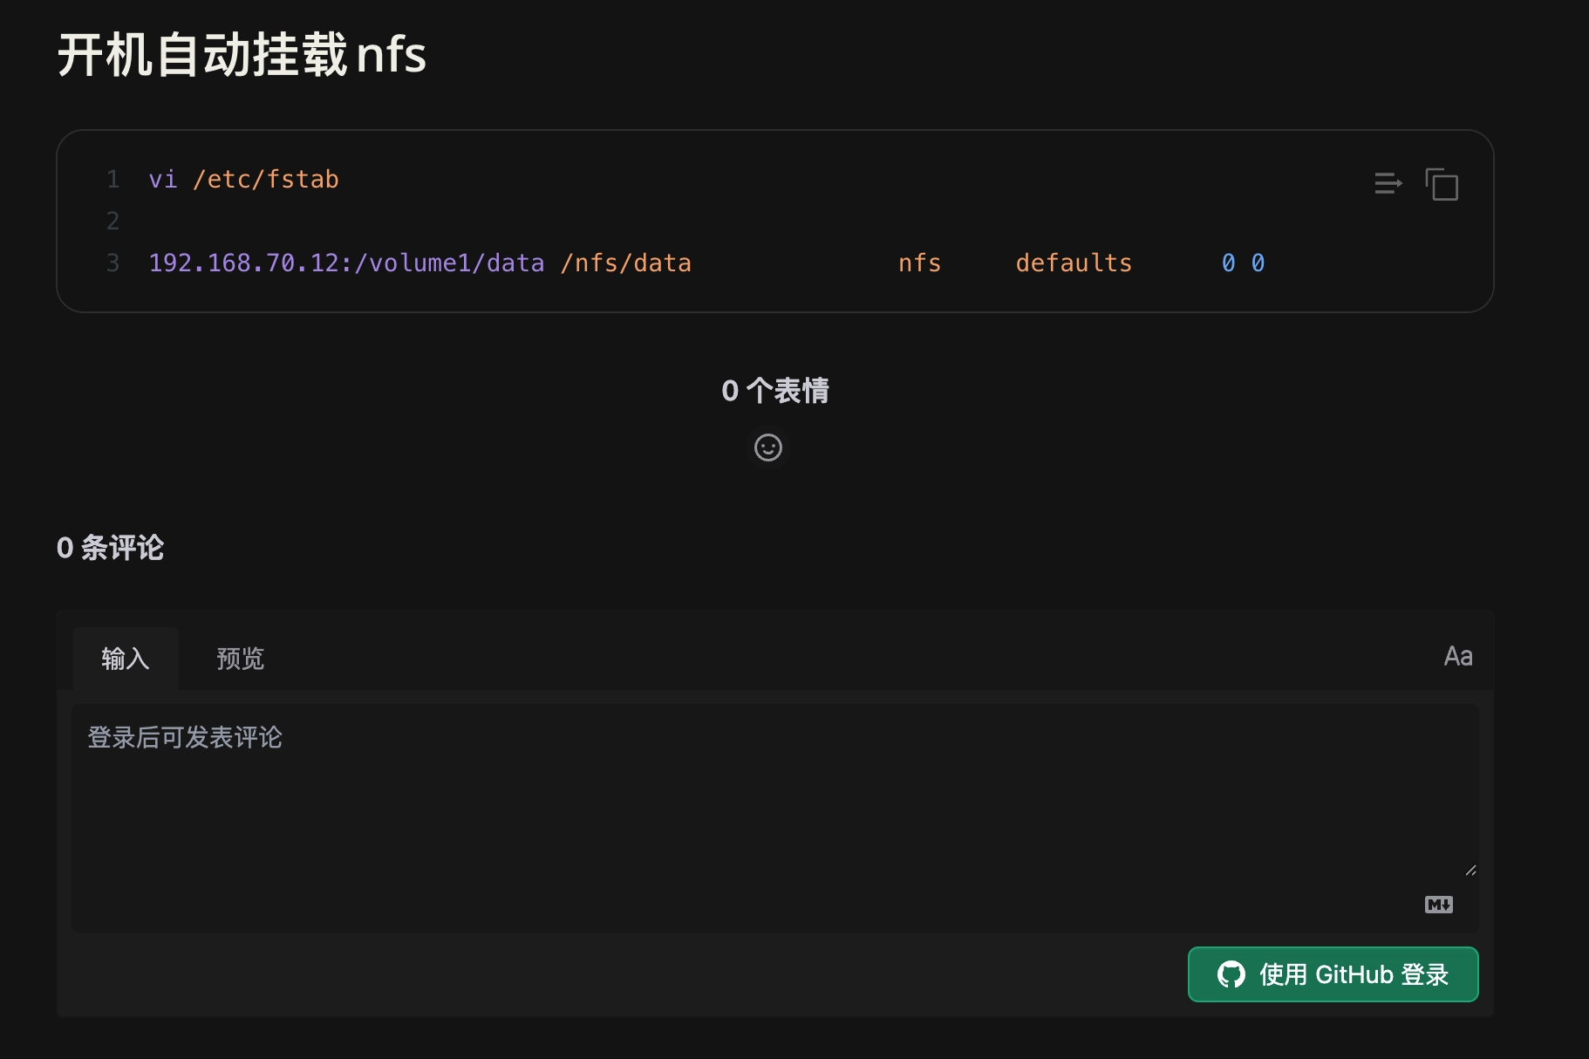This screenshot has height=1059, width=1589.
Task: Click the vi command in code
Action: 163,180
